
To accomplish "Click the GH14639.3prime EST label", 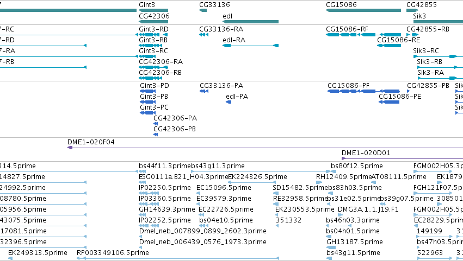I will (x=167, y=210).
